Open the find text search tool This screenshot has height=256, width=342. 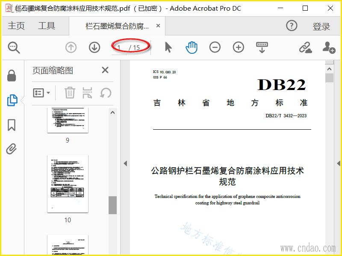(14, 48)
